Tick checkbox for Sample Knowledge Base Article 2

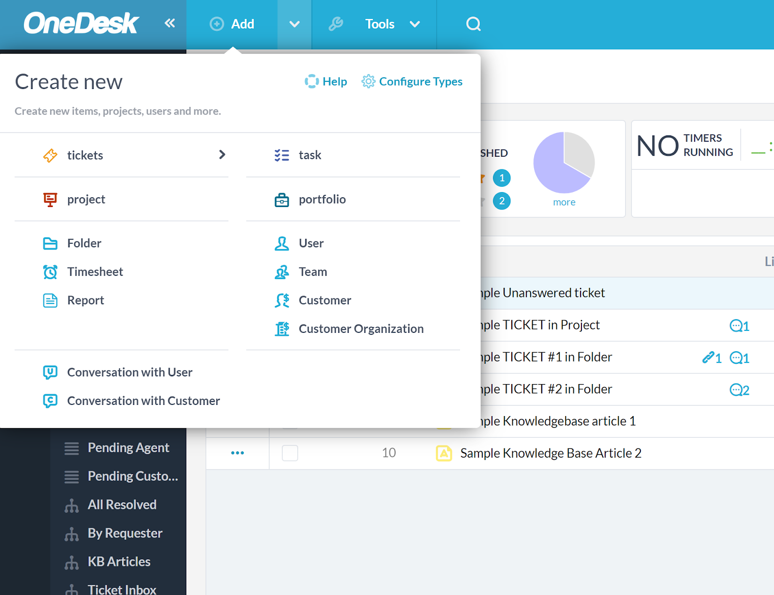coord(290,453)
